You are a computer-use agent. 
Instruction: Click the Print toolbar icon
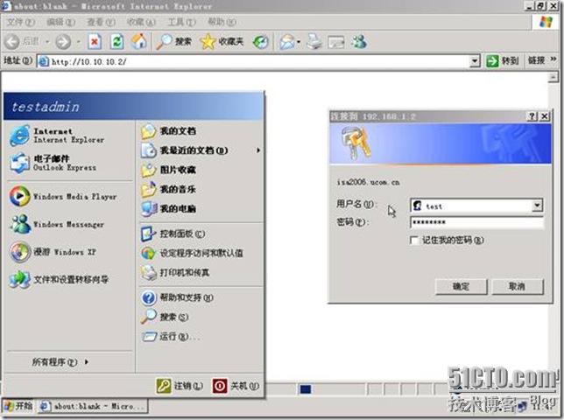[314, 42]
